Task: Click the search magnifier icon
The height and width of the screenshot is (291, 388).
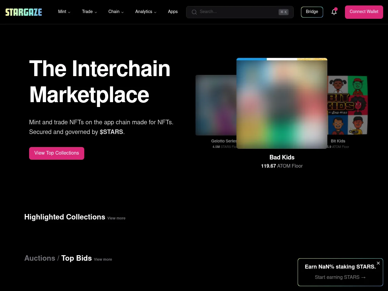Action: 194,12
